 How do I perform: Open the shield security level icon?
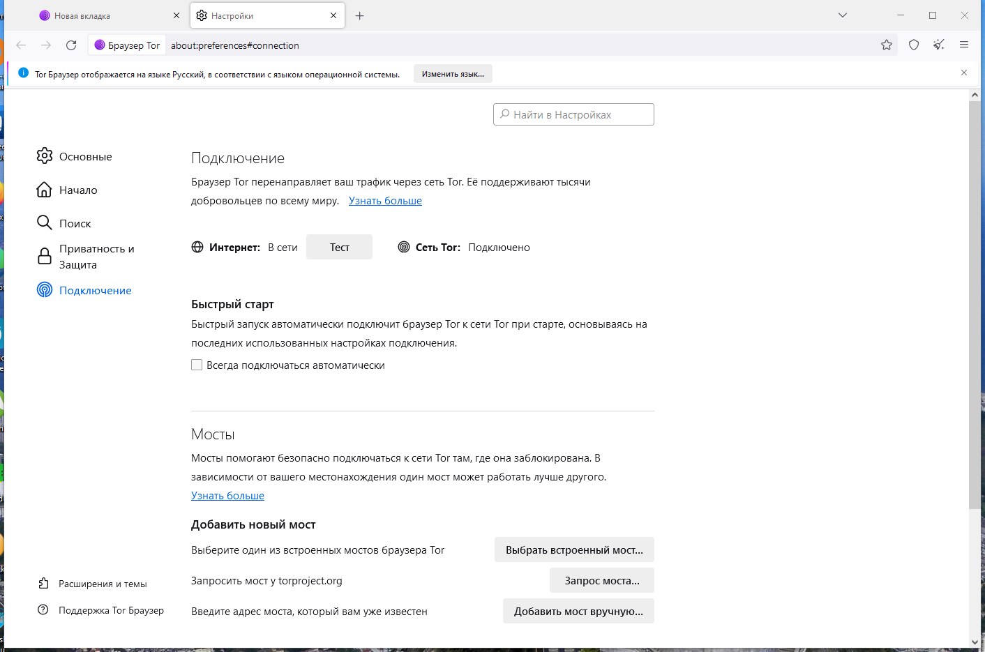tap(914, 45)
